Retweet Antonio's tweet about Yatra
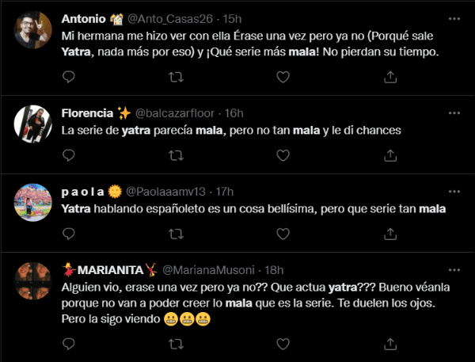Image resolution: width=475 pixels, height=362 pixels. (176, 77)
